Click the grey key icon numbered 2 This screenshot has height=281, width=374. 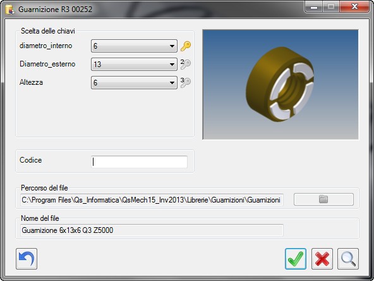coord(186,65)
